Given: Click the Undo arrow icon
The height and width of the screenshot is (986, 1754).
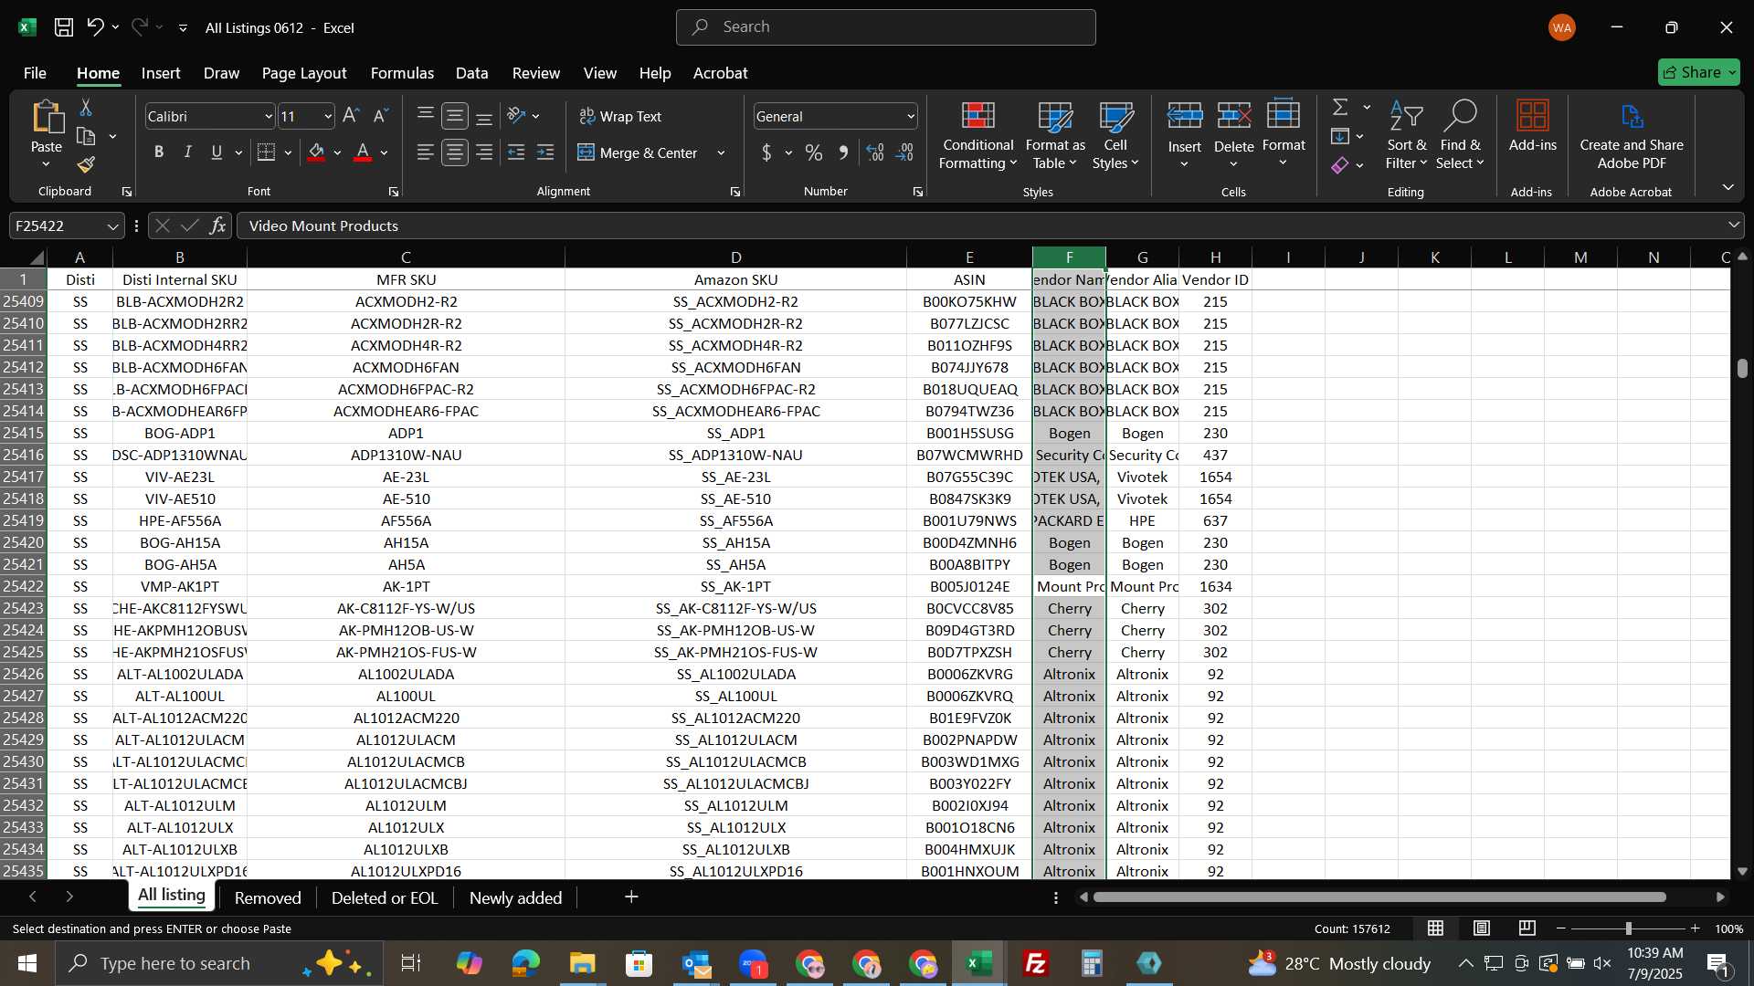Looking at the screenshot, I should pyautogui.click(x=95, y=27).
